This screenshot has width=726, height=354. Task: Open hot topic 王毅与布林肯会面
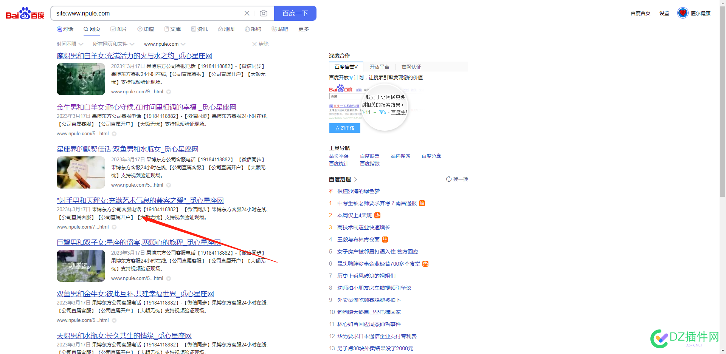(x=358, y=240)
